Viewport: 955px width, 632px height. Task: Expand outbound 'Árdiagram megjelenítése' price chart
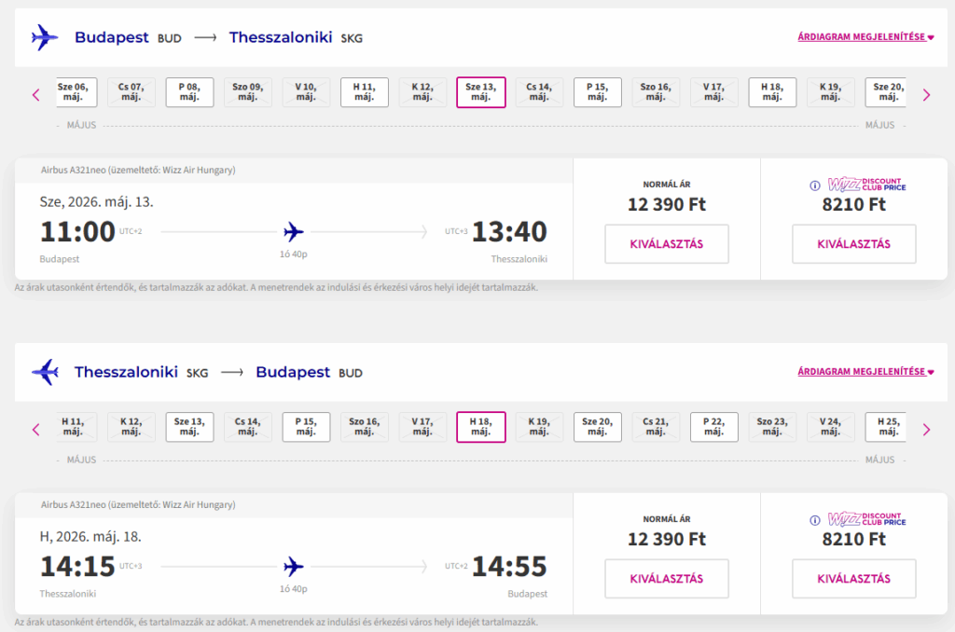point(865,37)
